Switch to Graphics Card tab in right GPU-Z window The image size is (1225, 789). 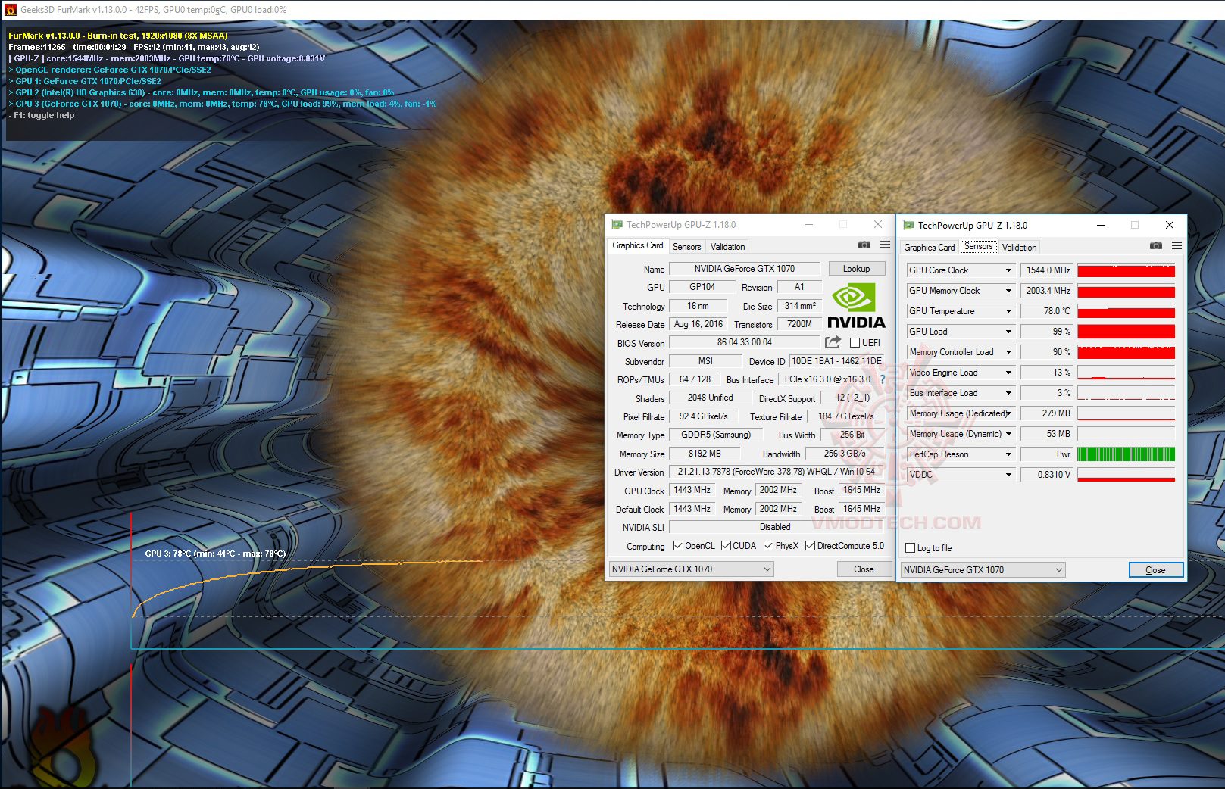(930, 248)
